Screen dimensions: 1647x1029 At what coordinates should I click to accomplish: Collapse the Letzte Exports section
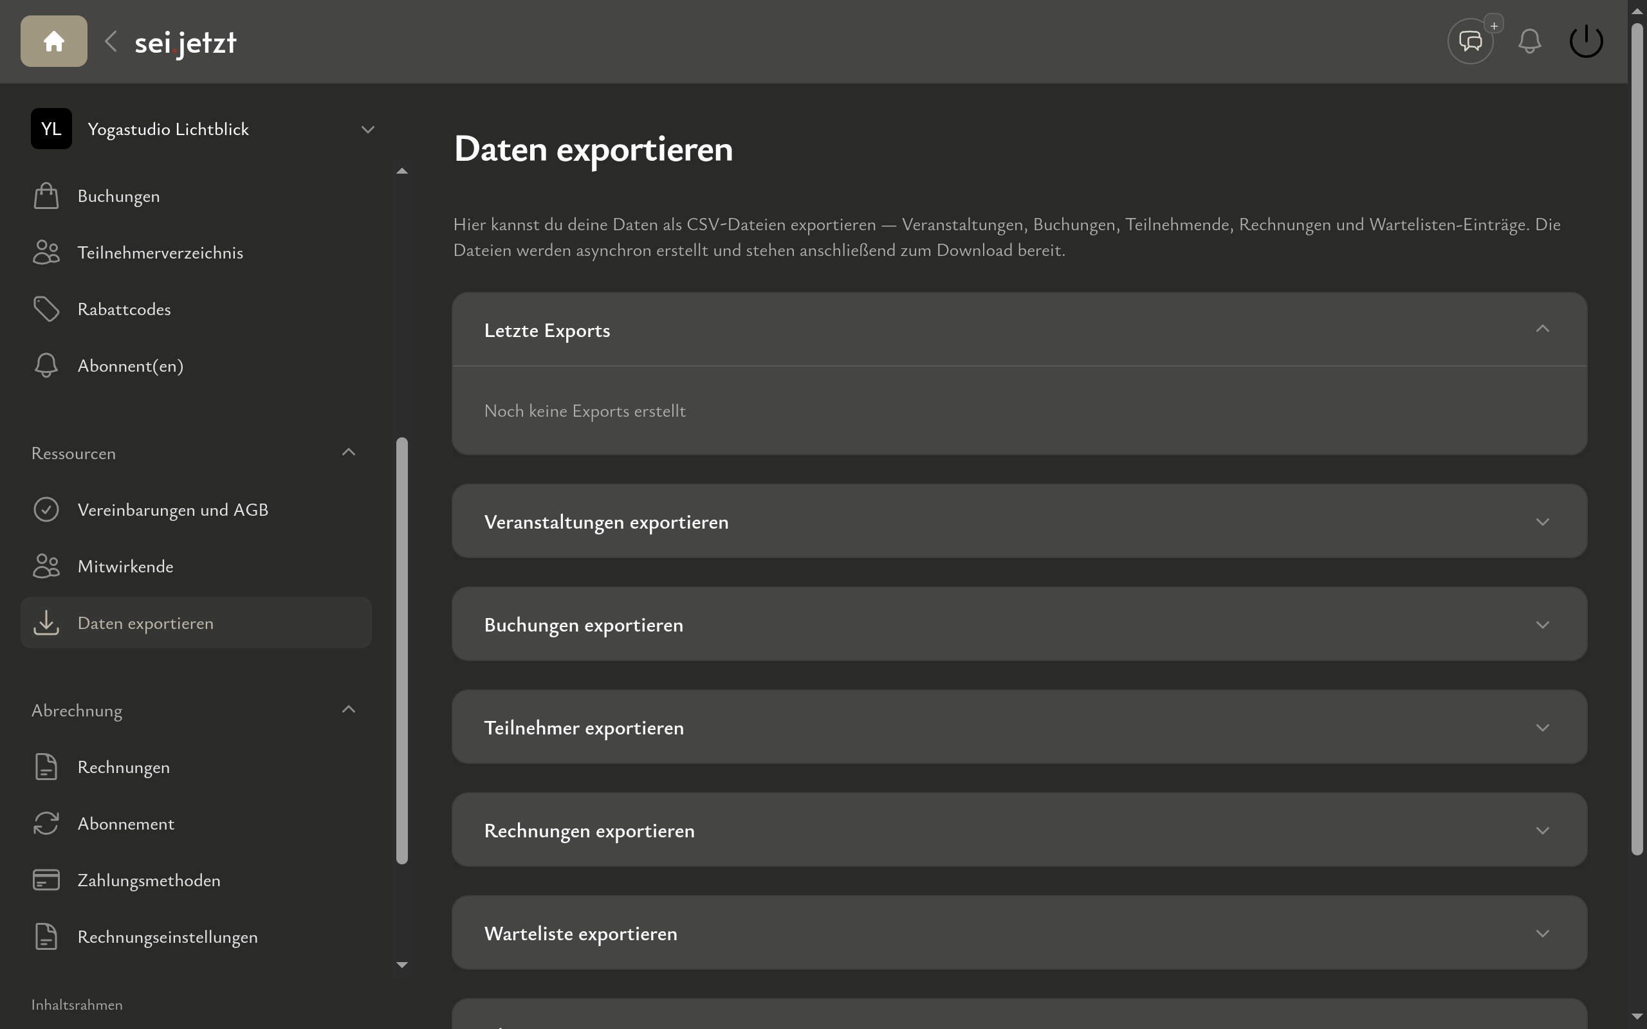[1542, 329]
